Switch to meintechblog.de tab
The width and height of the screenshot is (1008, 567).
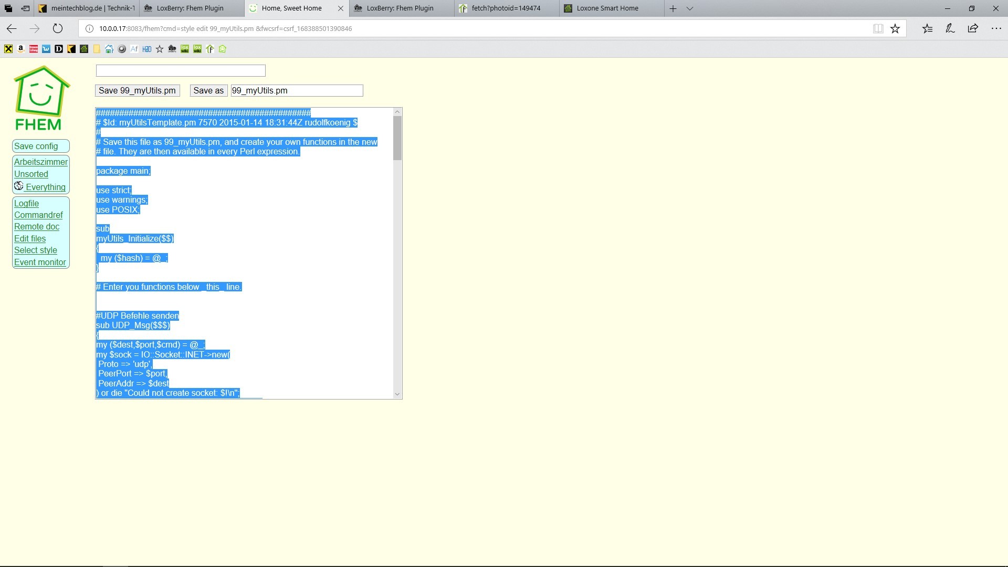pos(92,8)
